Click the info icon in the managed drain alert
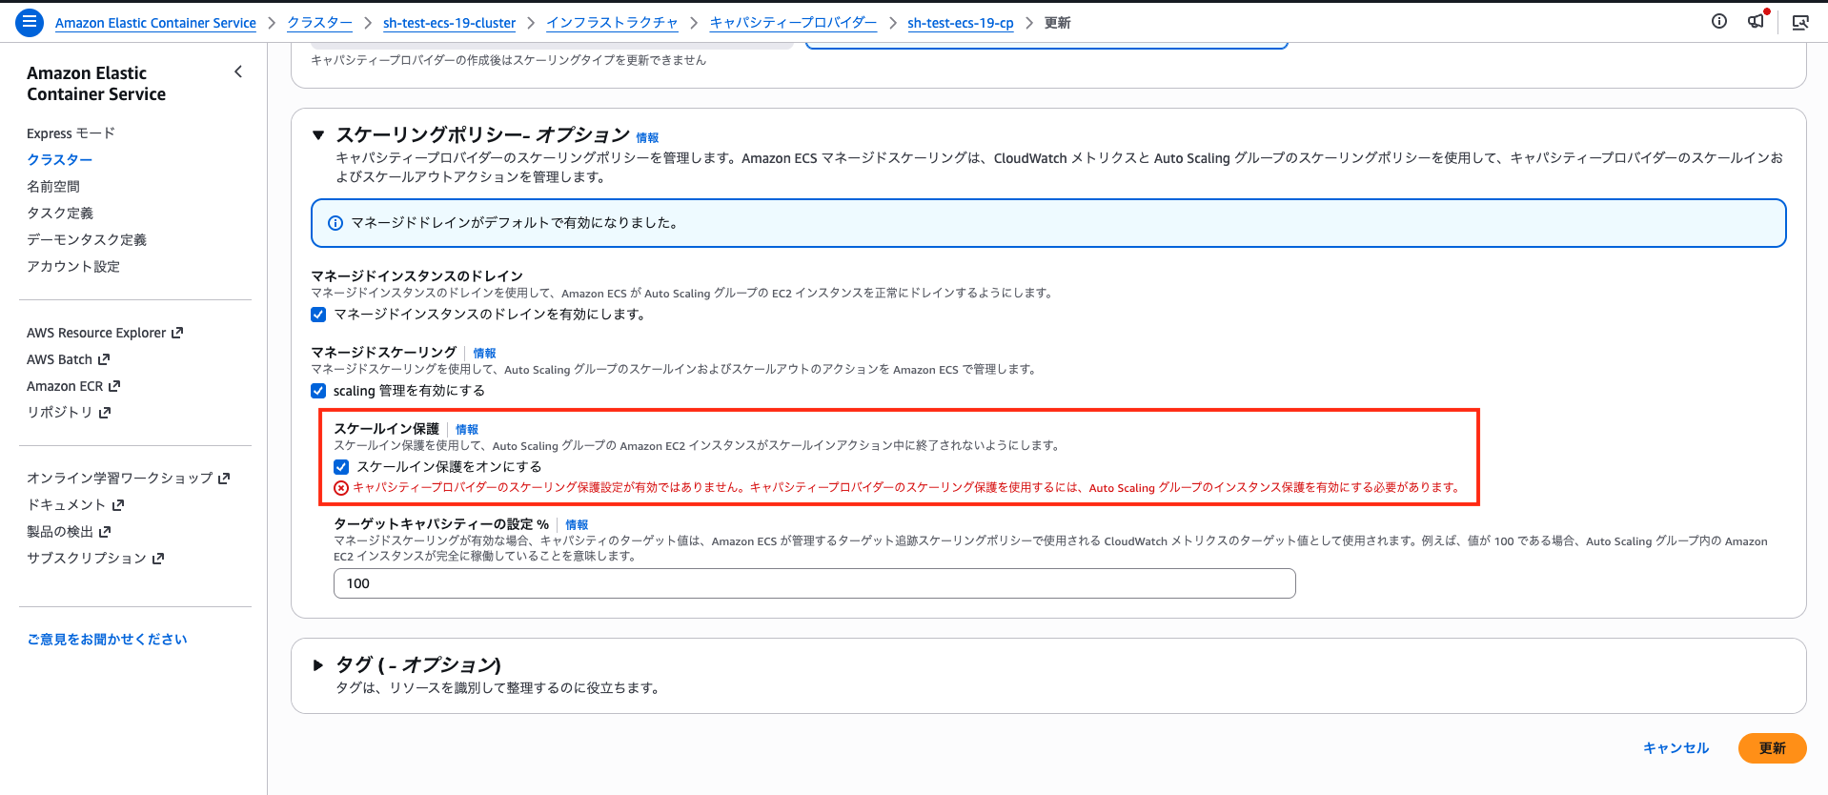Viewport: 1828px width, 795px height. 335,223
